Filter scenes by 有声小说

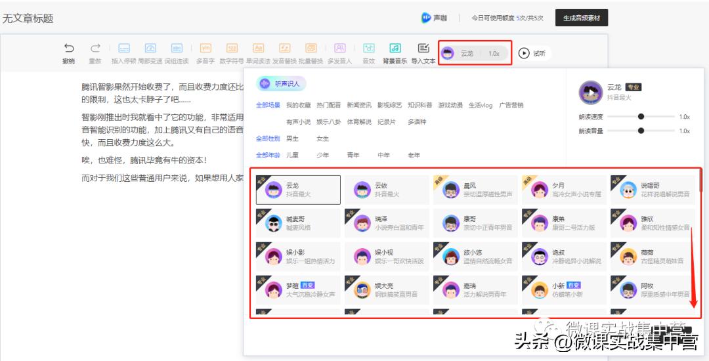(x=299, y=122)
